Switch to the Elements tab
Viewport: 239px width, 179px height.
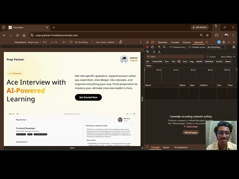(162, 42)
